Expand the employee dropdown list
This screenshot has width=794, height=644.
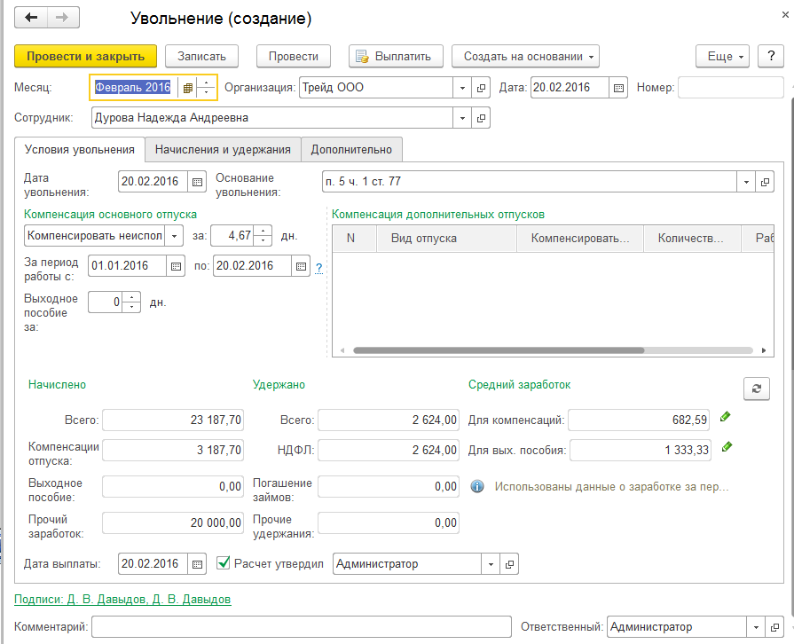click(x=462, y=117)
